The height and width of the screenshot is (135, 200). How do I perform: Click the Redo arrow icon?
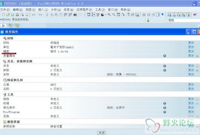[x=40, y=15]
